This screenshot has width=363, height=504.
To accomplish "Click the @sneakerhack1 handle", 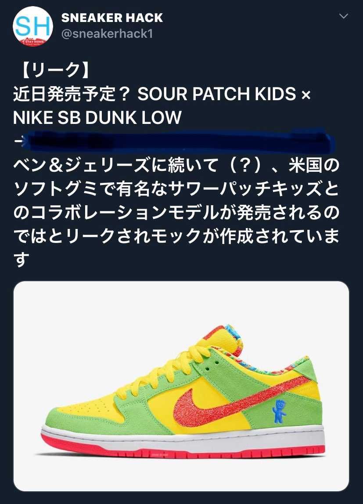I will pos(107,34).
